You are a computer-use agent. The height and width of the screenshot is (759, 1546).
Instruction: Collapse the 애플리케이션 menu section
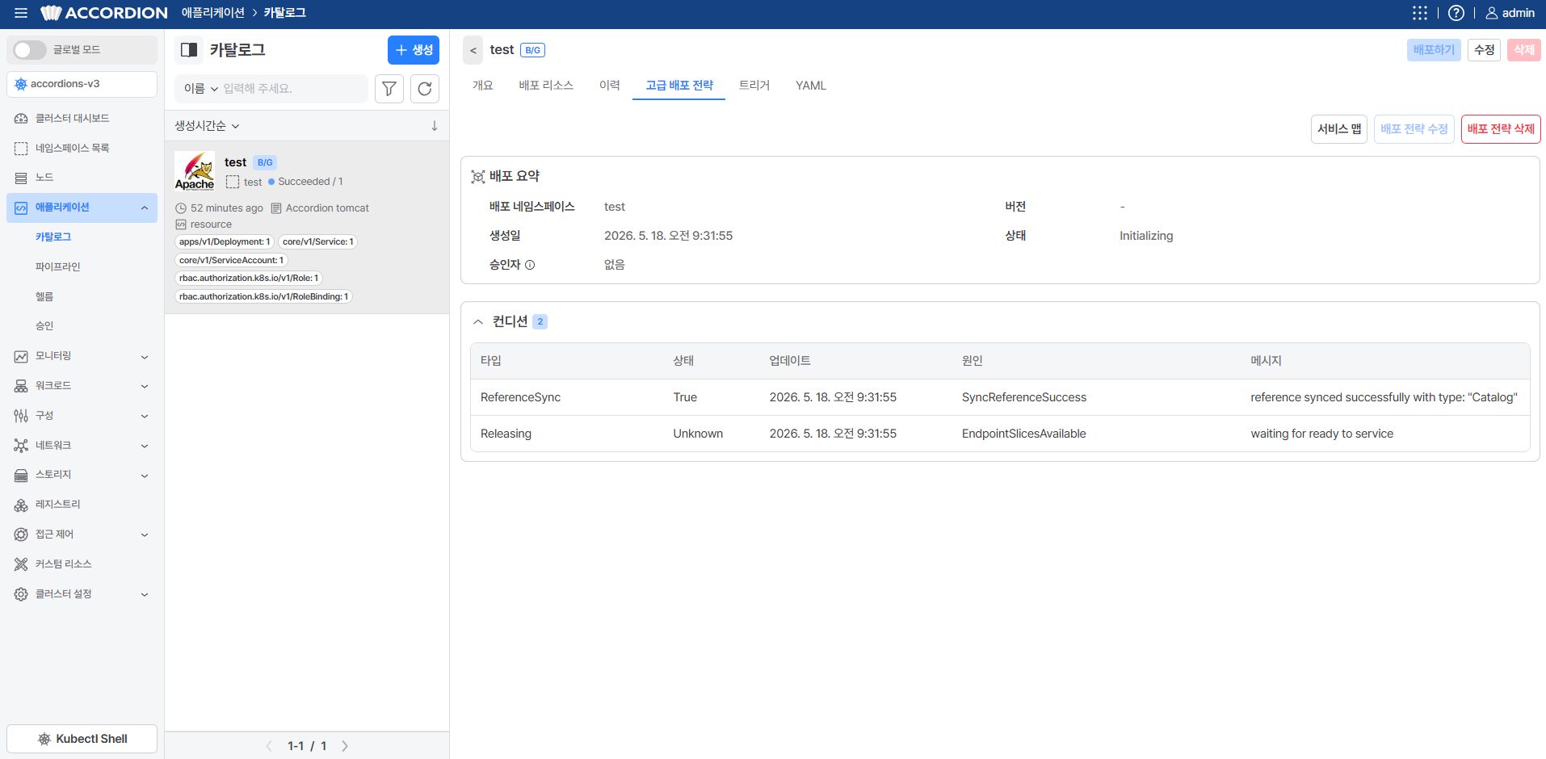[x=145, y=208]
